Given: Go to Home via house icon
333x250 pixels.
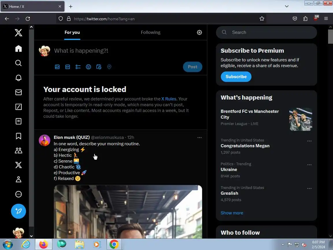Looking at the screenshot, I should click(x=18, y=49).
